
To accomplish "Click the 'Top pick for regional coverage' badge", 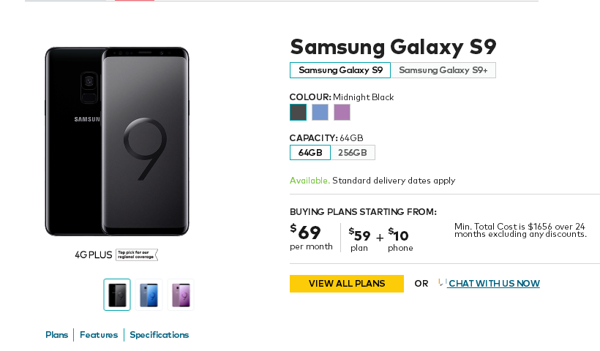I will tap(137, 254).
